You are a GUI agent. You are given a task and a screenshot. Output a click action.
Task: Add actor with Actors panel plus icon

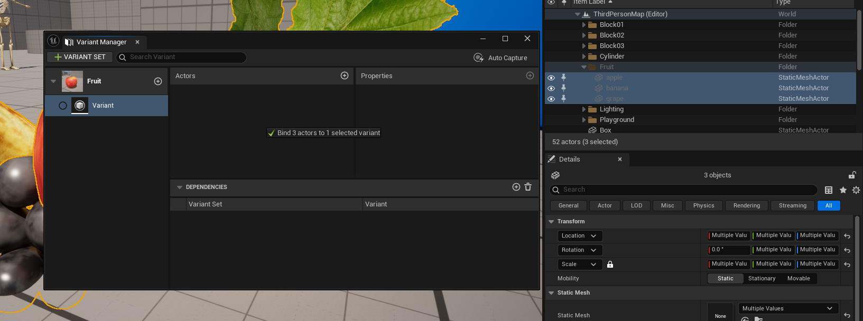[345, 75]
